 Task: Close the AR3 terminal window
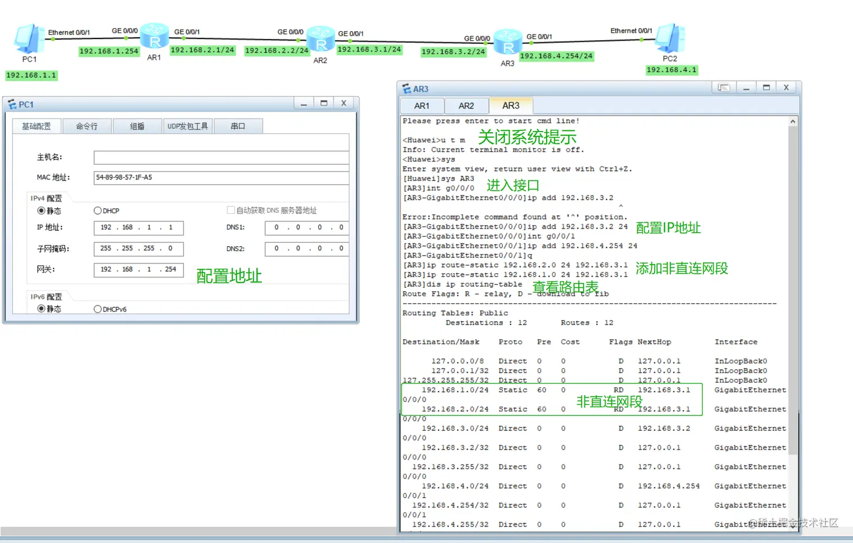pyautogui.click(x=786, y=87)
